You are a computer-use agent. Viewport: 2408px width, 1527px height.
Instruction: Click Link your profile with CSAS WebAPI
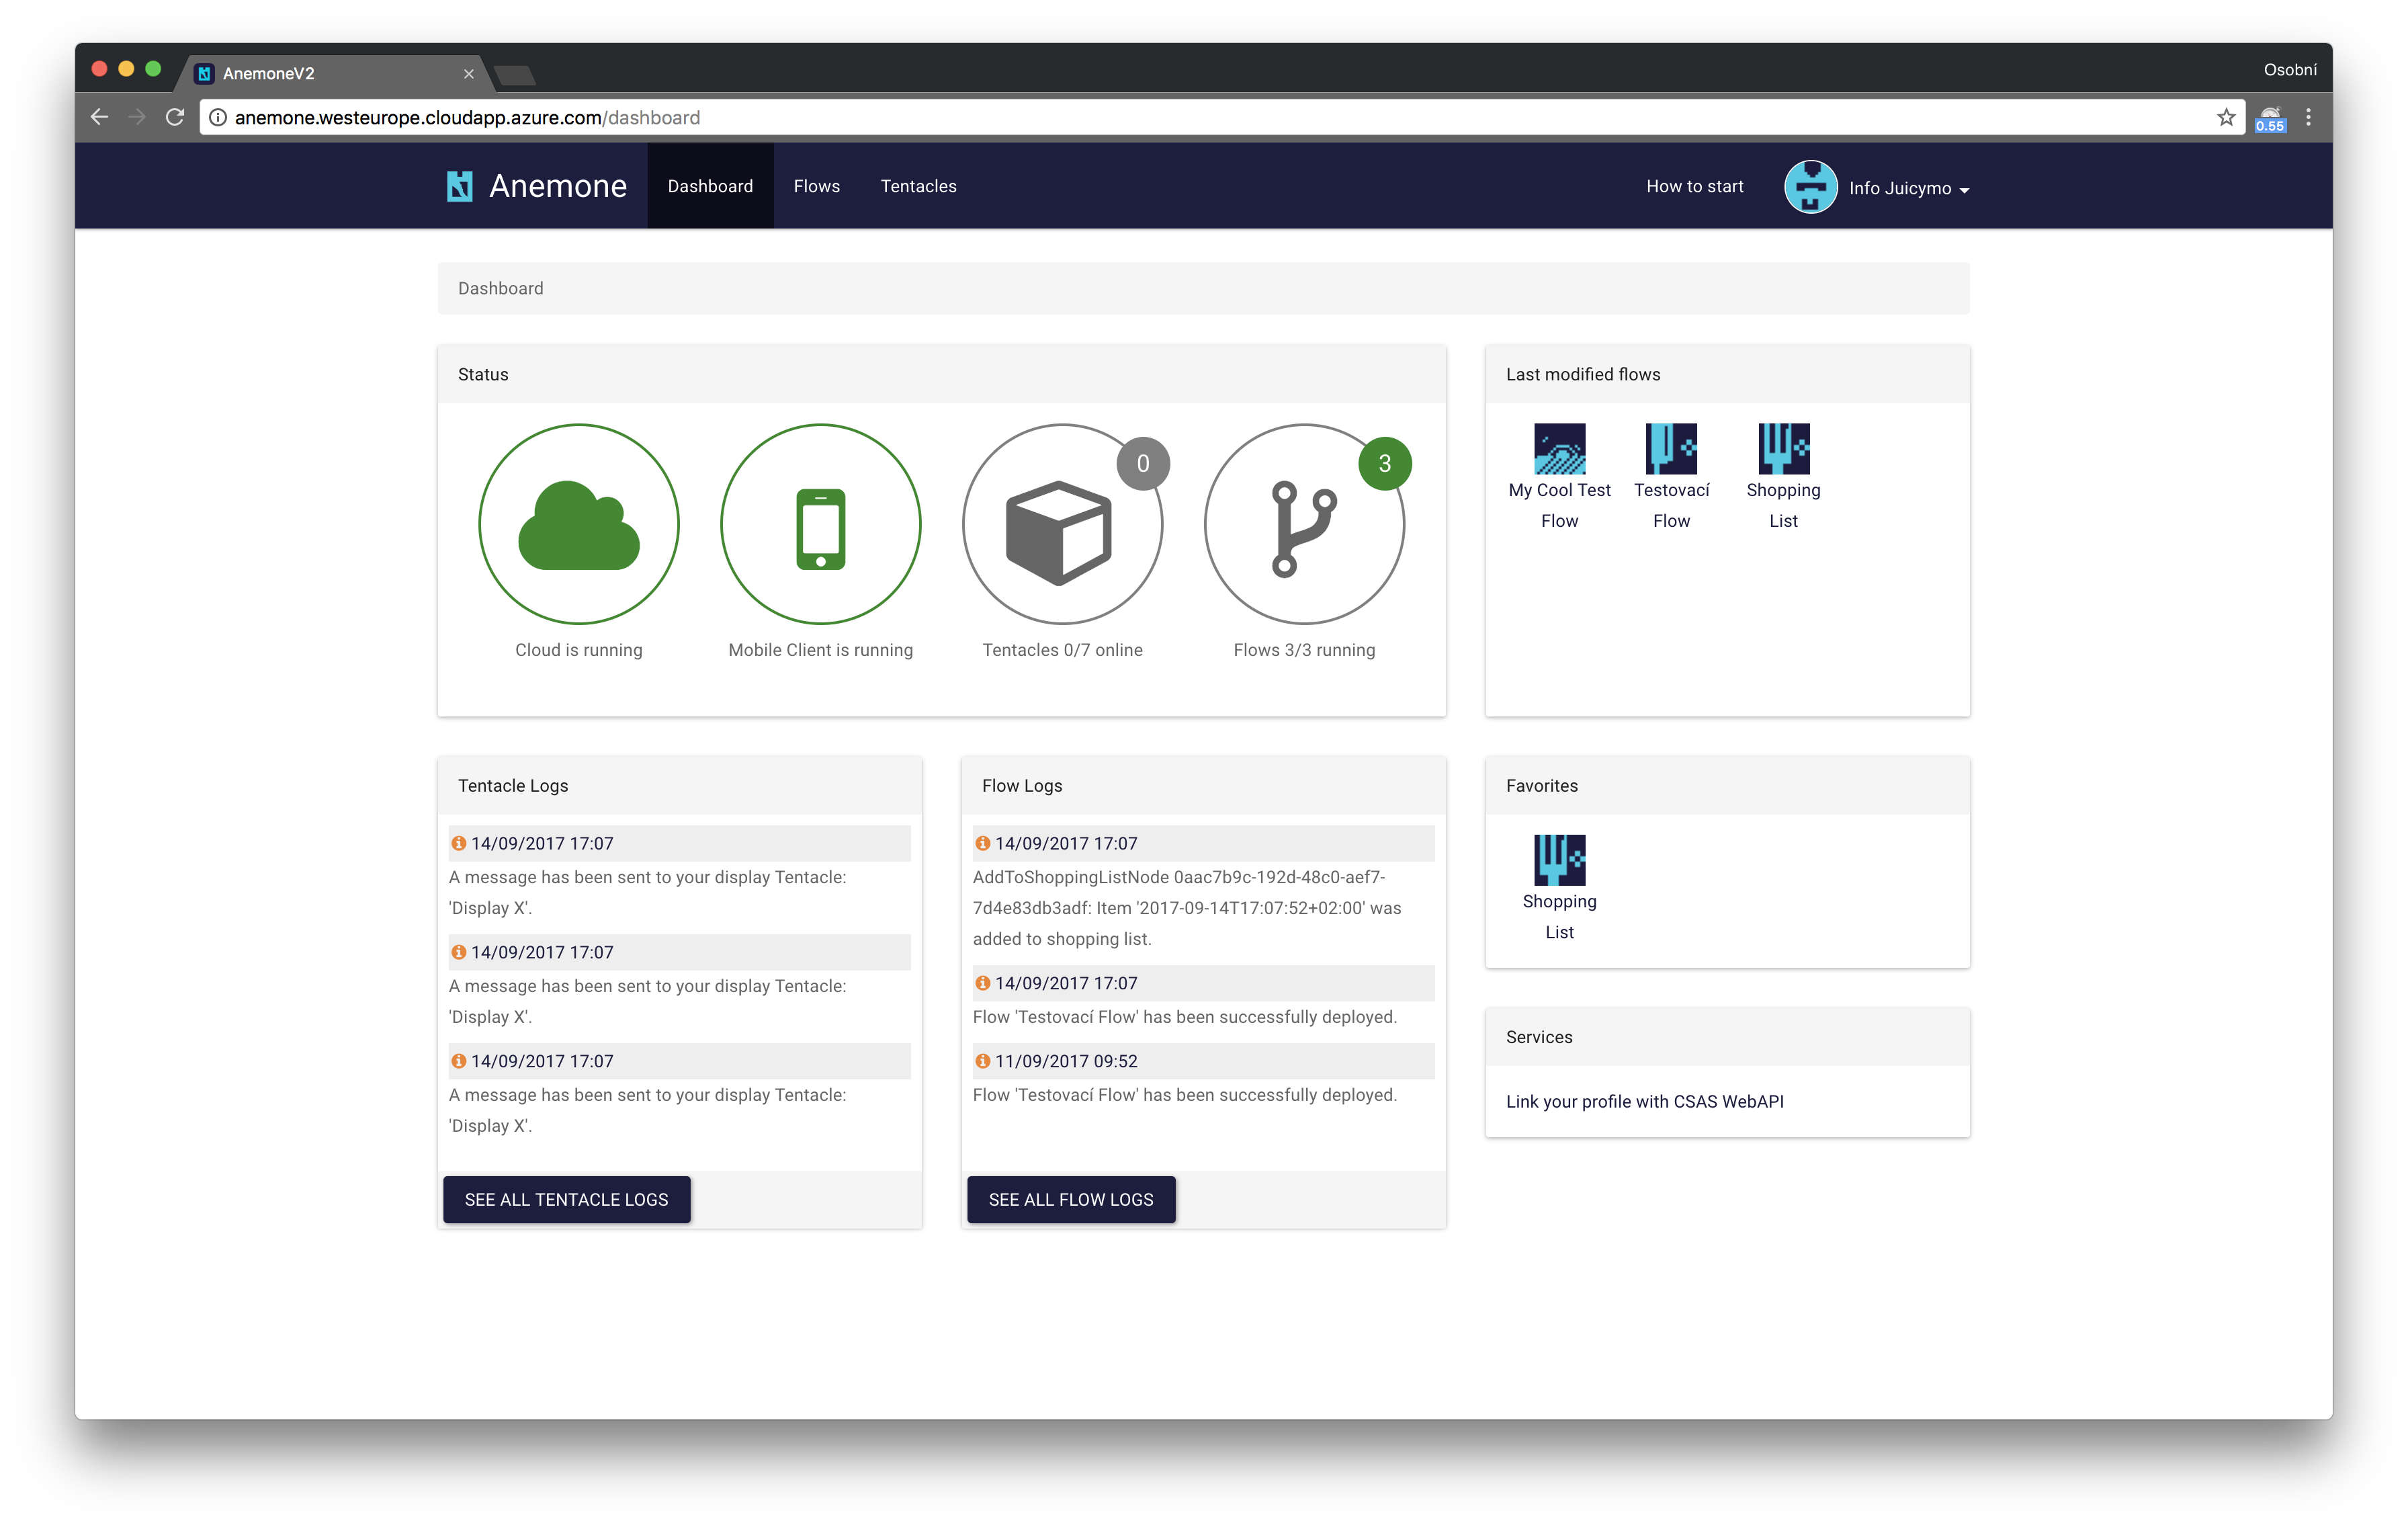click(x=1644, y=1101)
